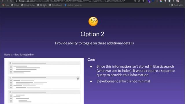Click the Elasticsearch bullet point text
Screen dimensions: 185x104
136,70
